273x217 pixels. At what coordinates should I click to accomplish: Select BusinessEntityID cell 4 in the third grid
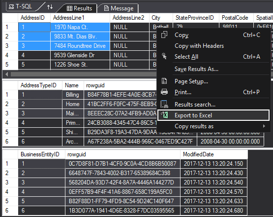pos(42,192)
